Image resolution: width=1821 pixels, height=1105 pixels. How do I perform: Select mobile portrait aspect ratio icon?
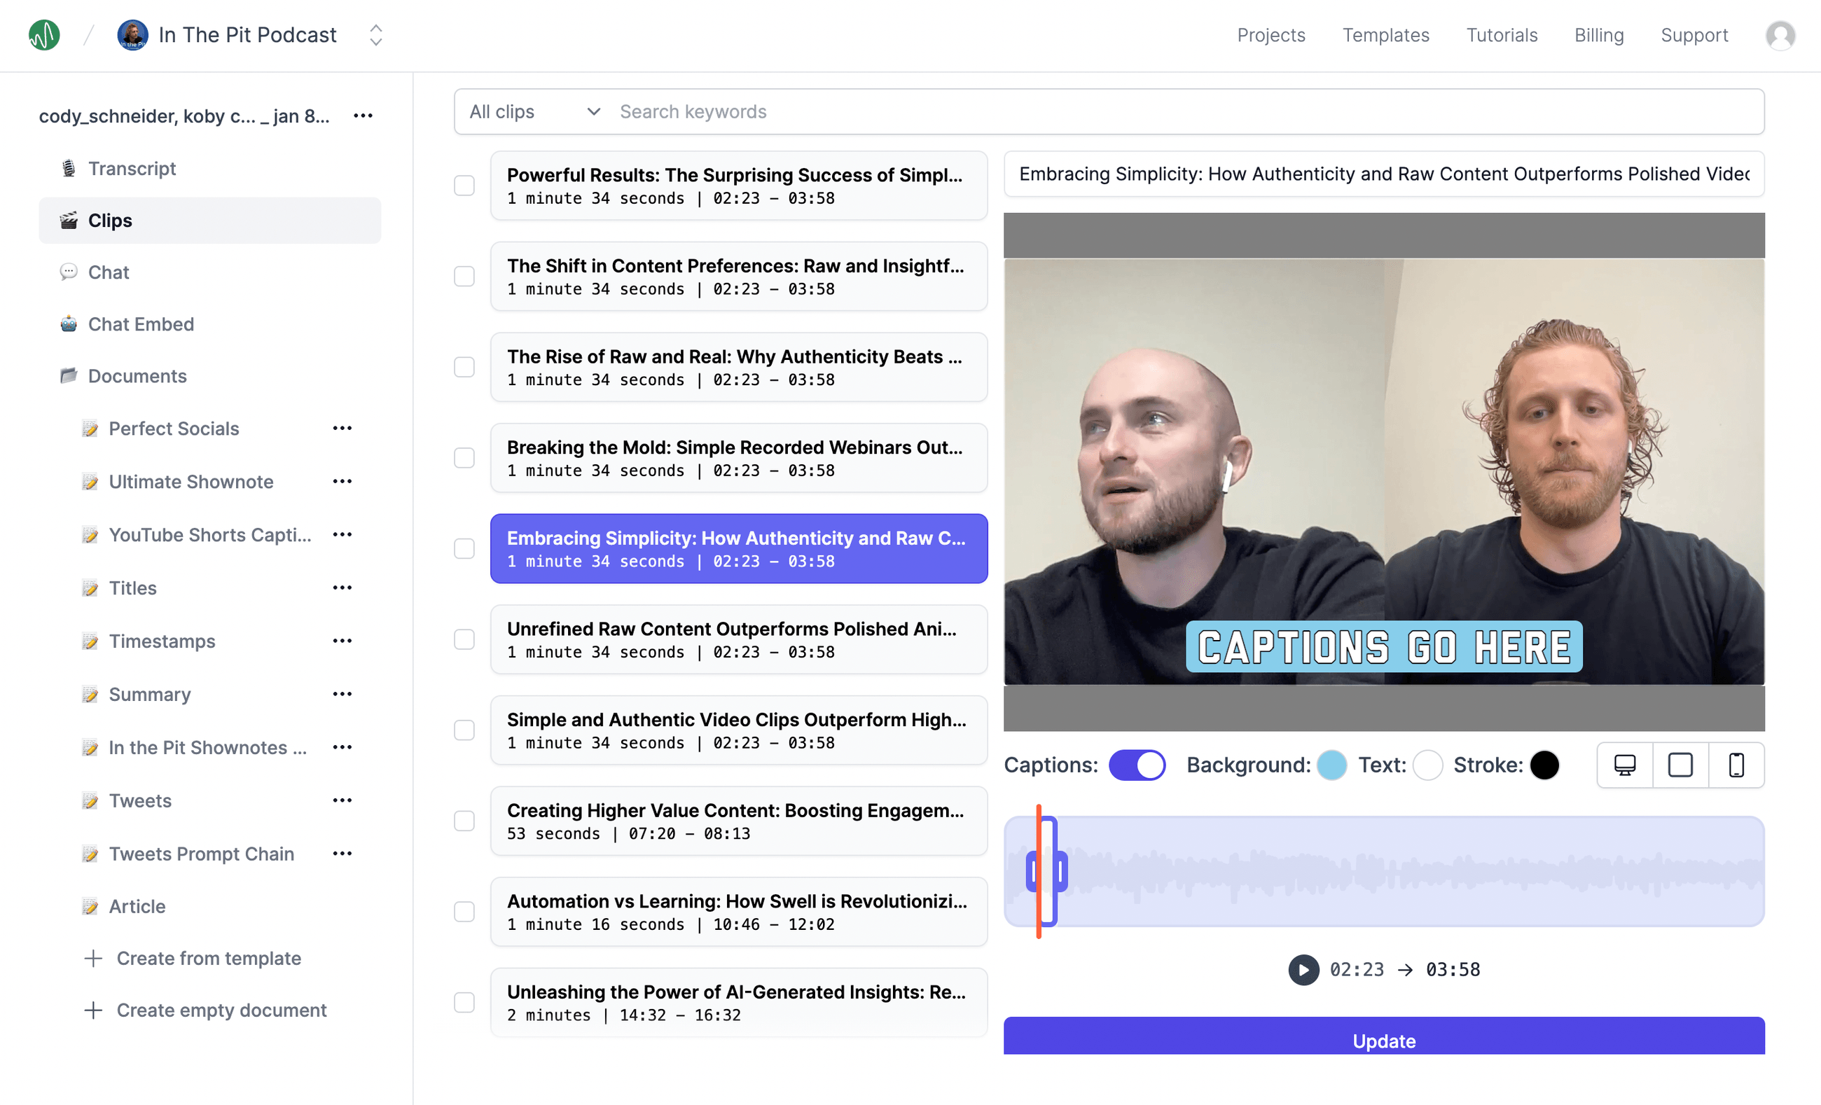1736,764
